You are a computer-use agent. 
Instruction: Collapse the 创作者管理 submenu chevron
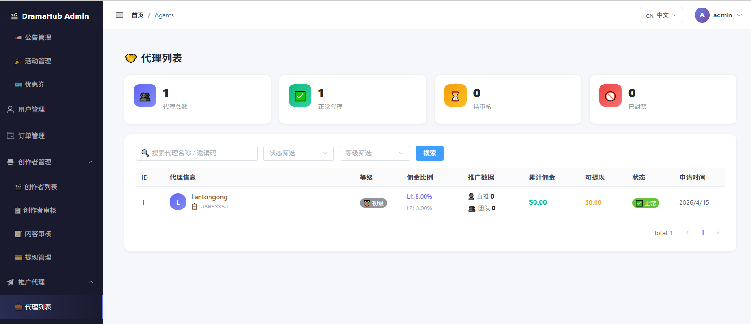[x=91, y=162]
